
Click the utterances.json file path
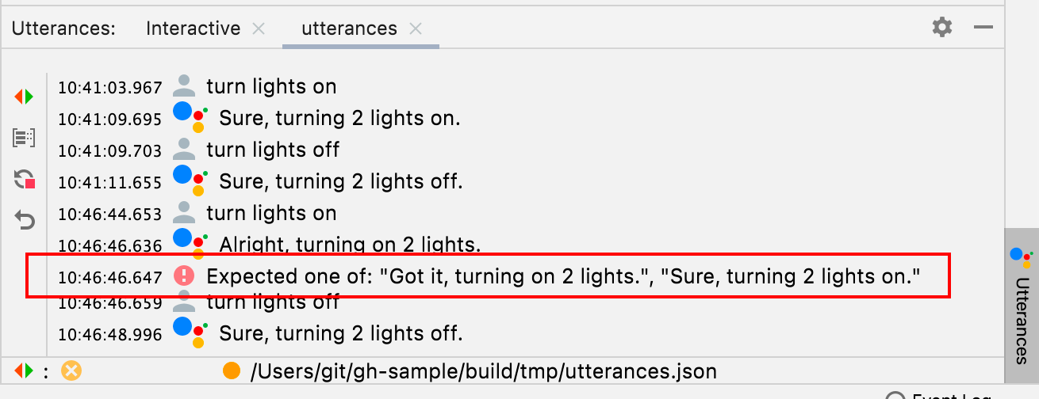click(483, 370)
